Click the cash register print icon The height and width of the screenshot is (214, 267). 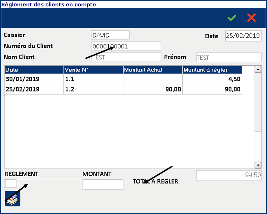(x=13, y=199)
